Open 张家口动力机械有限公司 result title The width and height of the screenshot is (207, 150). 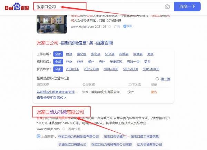pyautogui.click(x=60, y=112)
